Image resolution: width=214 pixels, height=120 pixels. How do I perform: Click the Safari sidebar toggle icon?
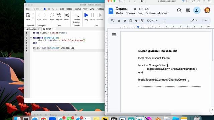(120, 1)
